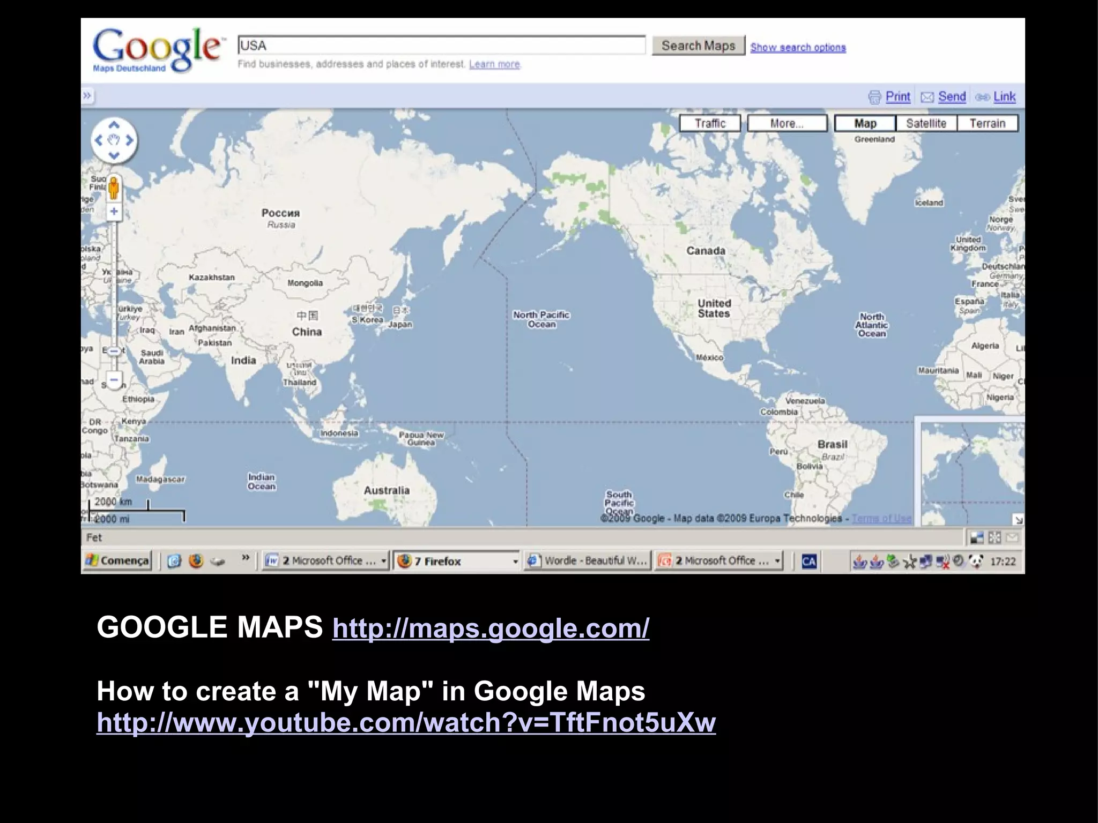Click the CA language indicator
The image size is (1098, 823).
(809, 561)
